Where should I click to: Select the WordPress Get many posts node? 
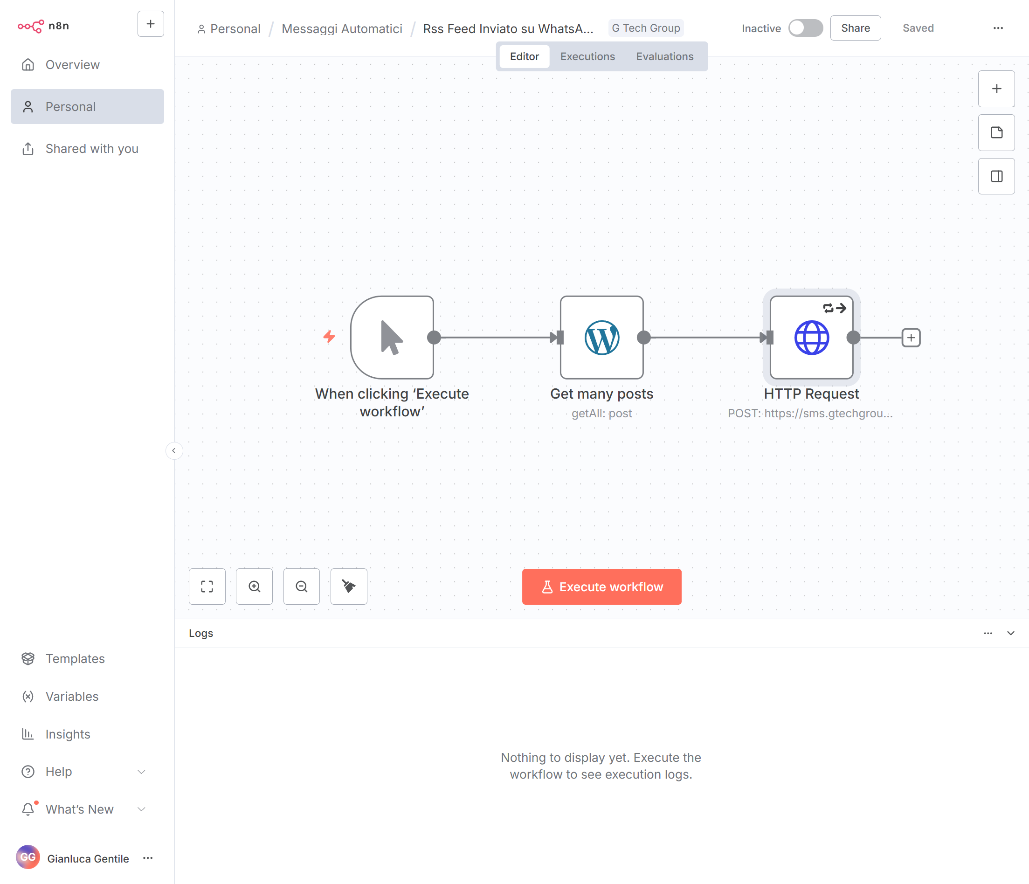click(x=601, y=338)
